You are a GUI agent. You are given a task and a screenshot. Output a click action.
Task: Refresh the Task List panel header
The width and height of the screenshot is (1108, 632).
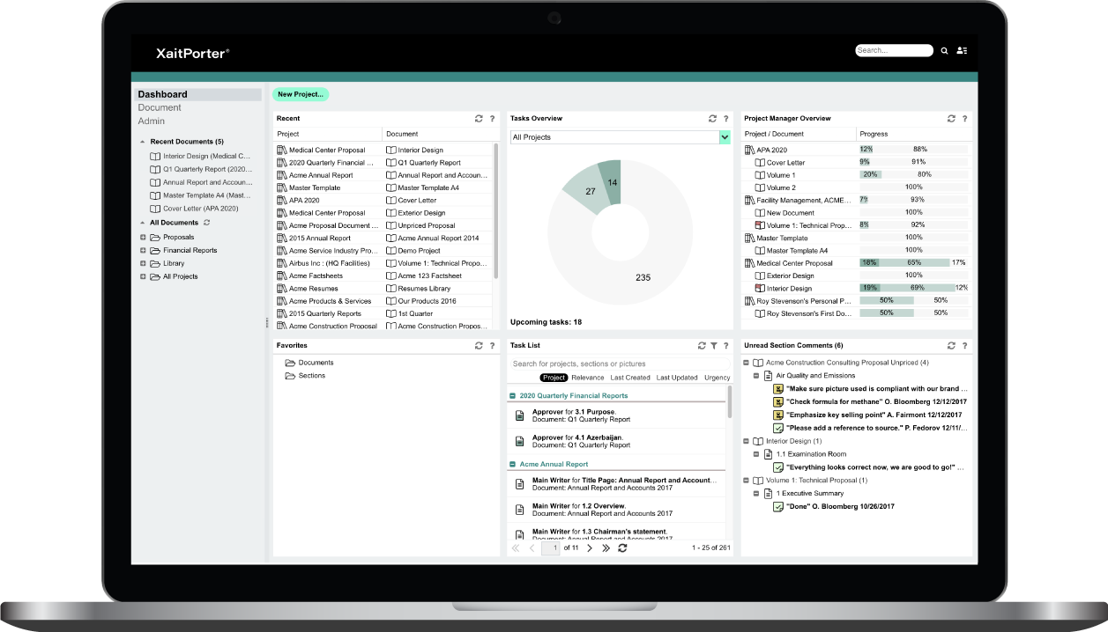coord(702,346)
